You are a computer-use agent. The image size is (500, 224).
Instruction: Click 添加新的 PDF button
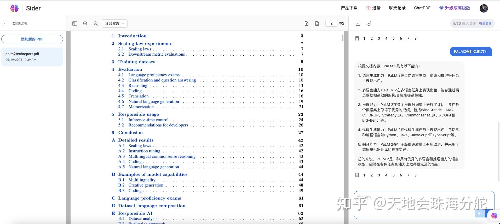pyautogui.click(x=32, y=39)
